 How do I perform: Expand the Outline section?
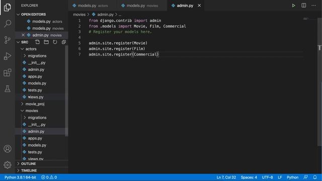(x=41, y=163)
